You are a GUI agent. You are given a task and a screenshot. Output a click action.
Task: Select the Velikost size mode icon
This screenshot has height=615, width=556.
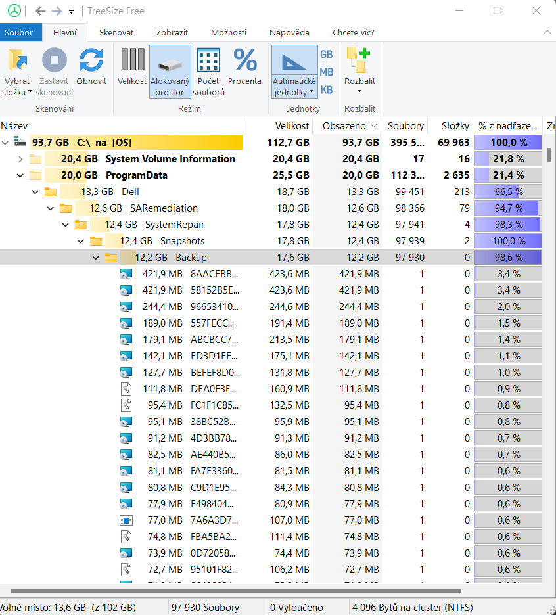click(132, 61)
